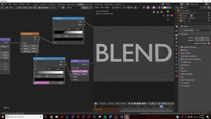Toggle Use Nodes checkbox
Viewport: 211px width, 119px height.
coord(40,8)
